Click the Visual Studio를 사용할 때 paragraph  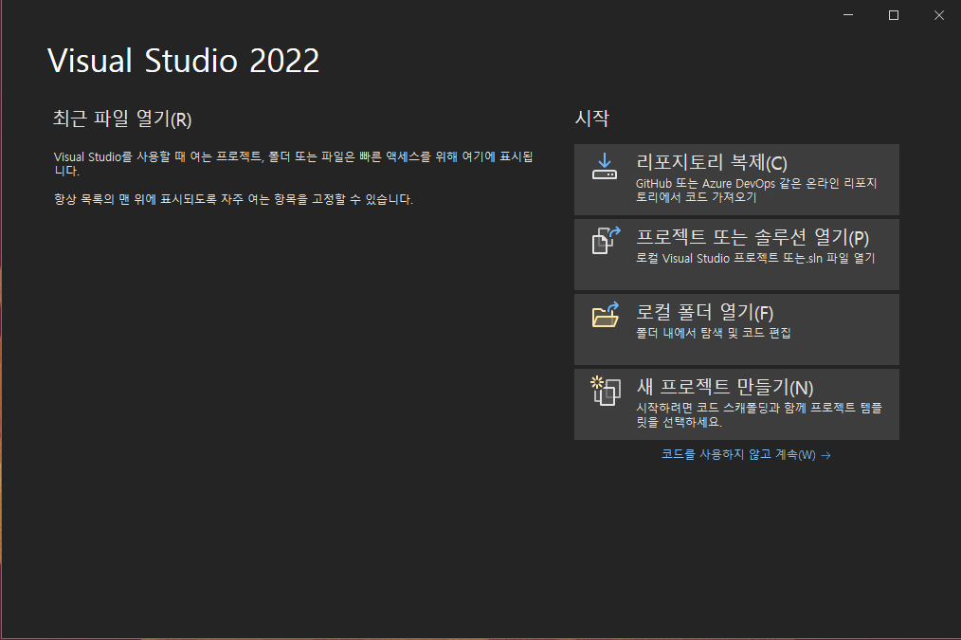(x=294, y=164)
